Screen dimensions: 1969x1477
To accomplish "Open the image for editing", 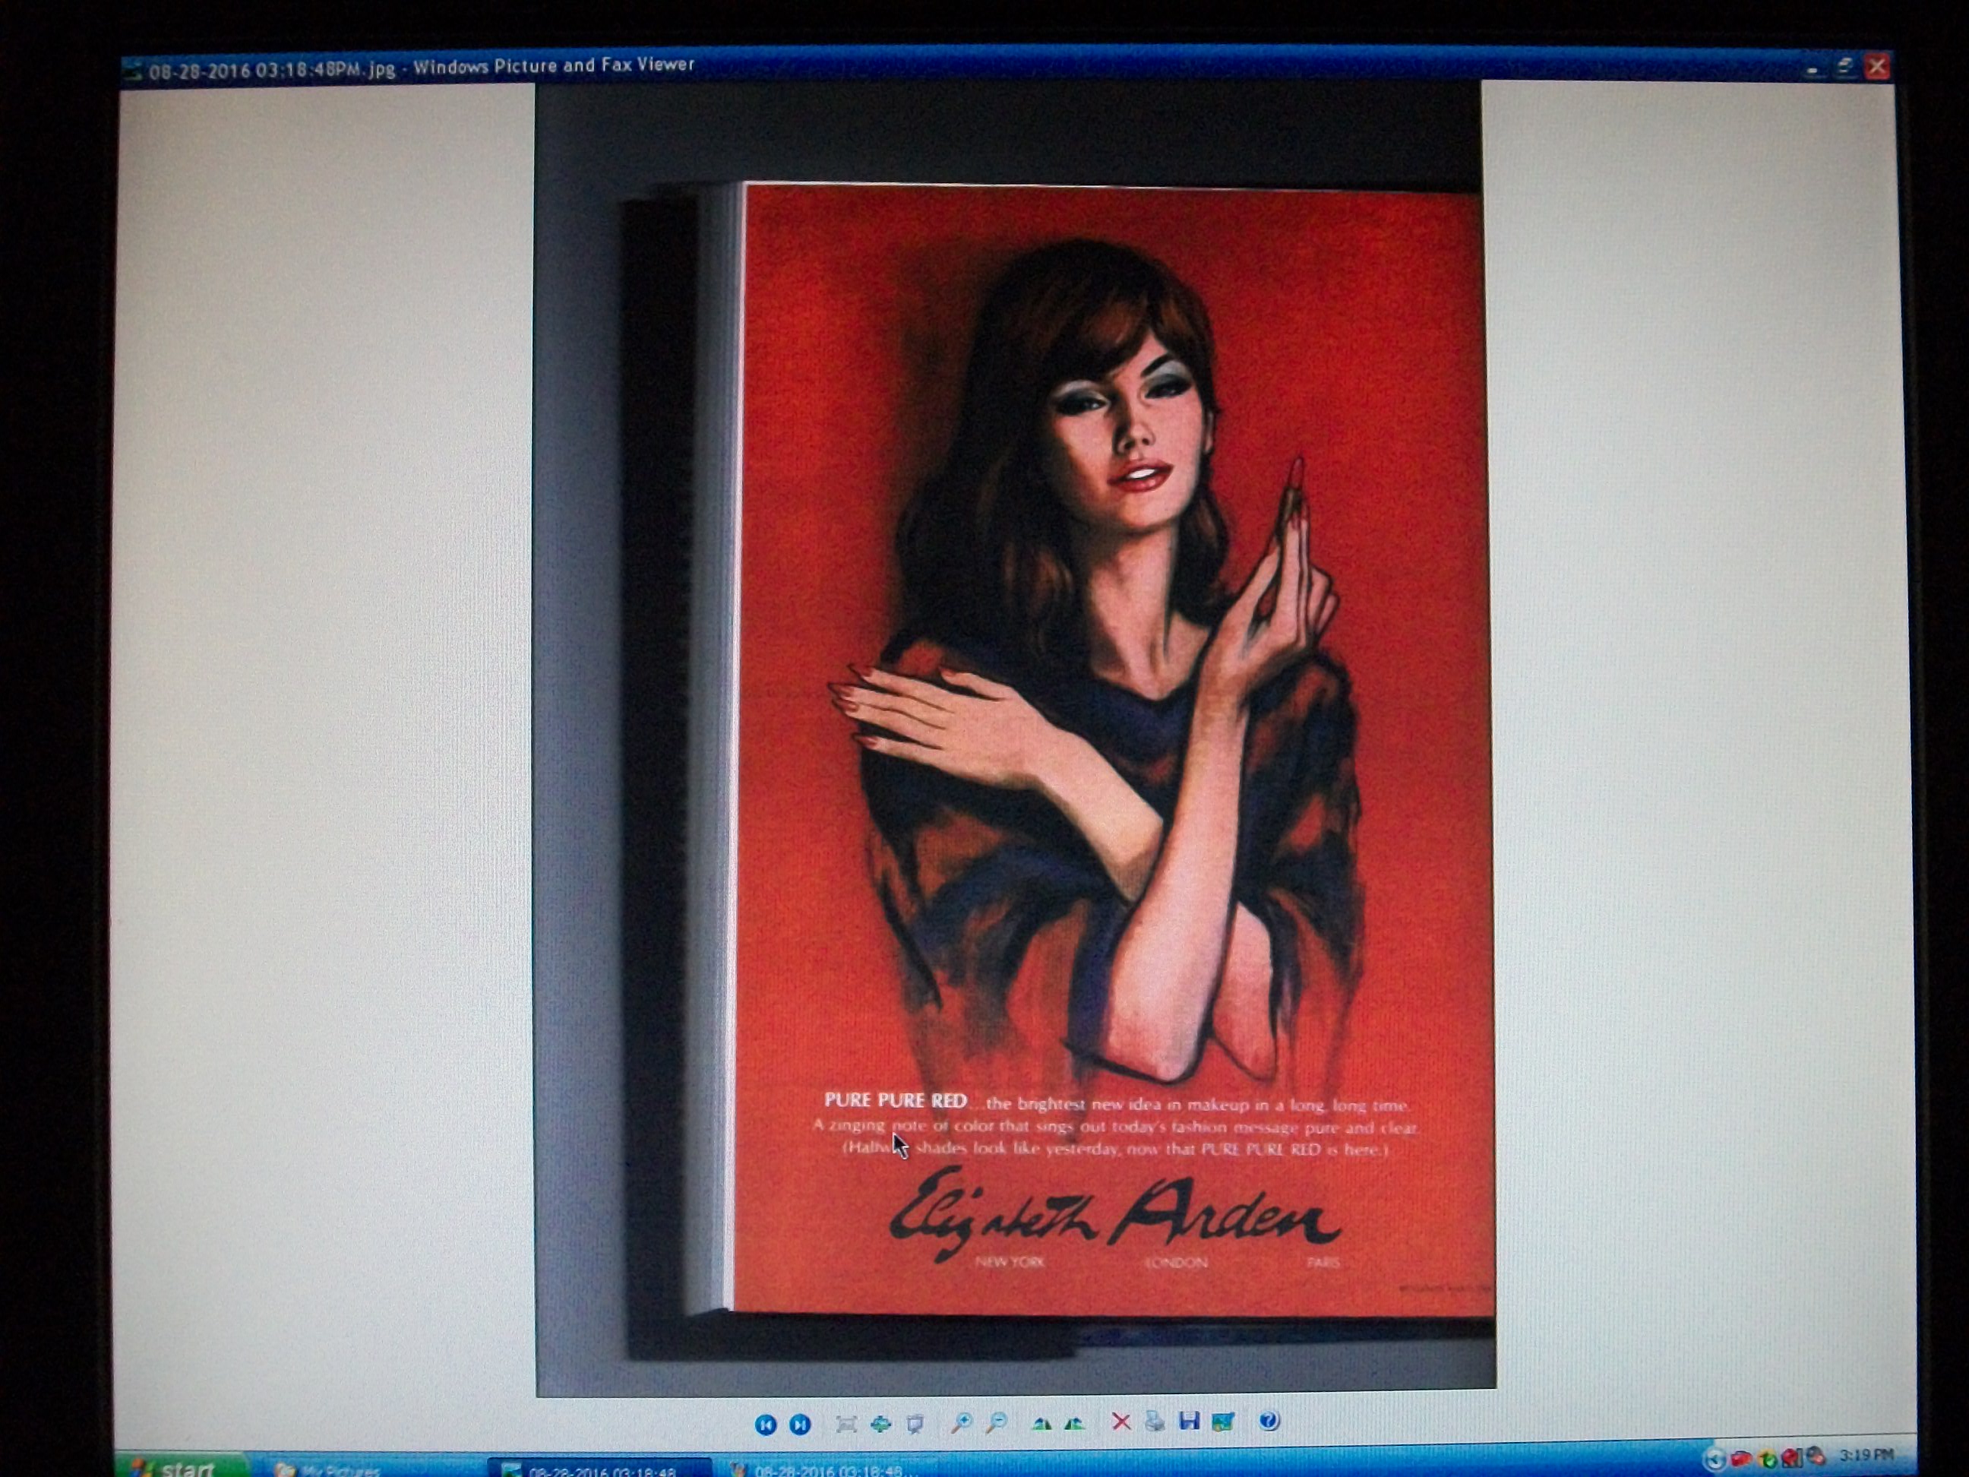I will [1224, 1421].
